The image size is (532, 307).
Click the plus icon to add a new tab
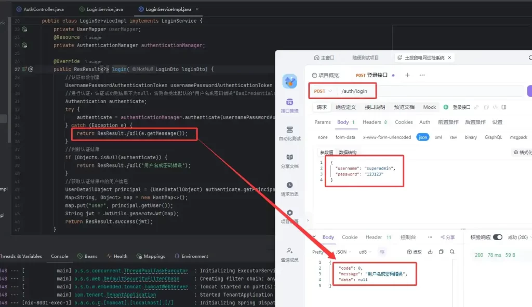point(407,75)
